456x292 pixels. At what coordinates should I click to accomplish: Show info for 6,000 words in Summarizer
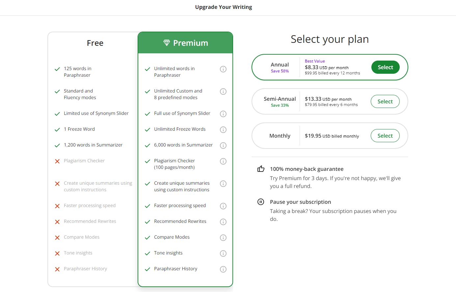coord(223,146)
